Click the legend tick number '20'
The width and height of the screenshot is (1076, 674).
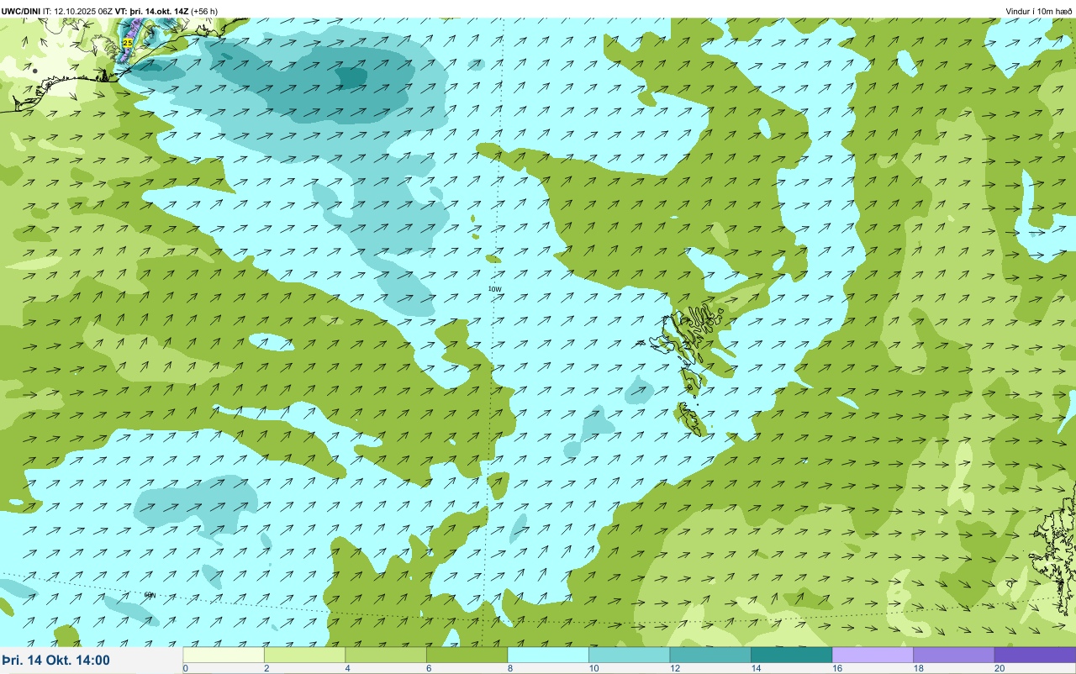coord(999,668)
